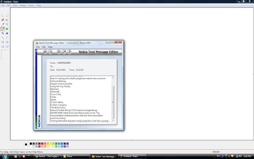Switch to Kaskus browser taskbar button
This screenshot has width=254, height=159.
click(48, 156)
